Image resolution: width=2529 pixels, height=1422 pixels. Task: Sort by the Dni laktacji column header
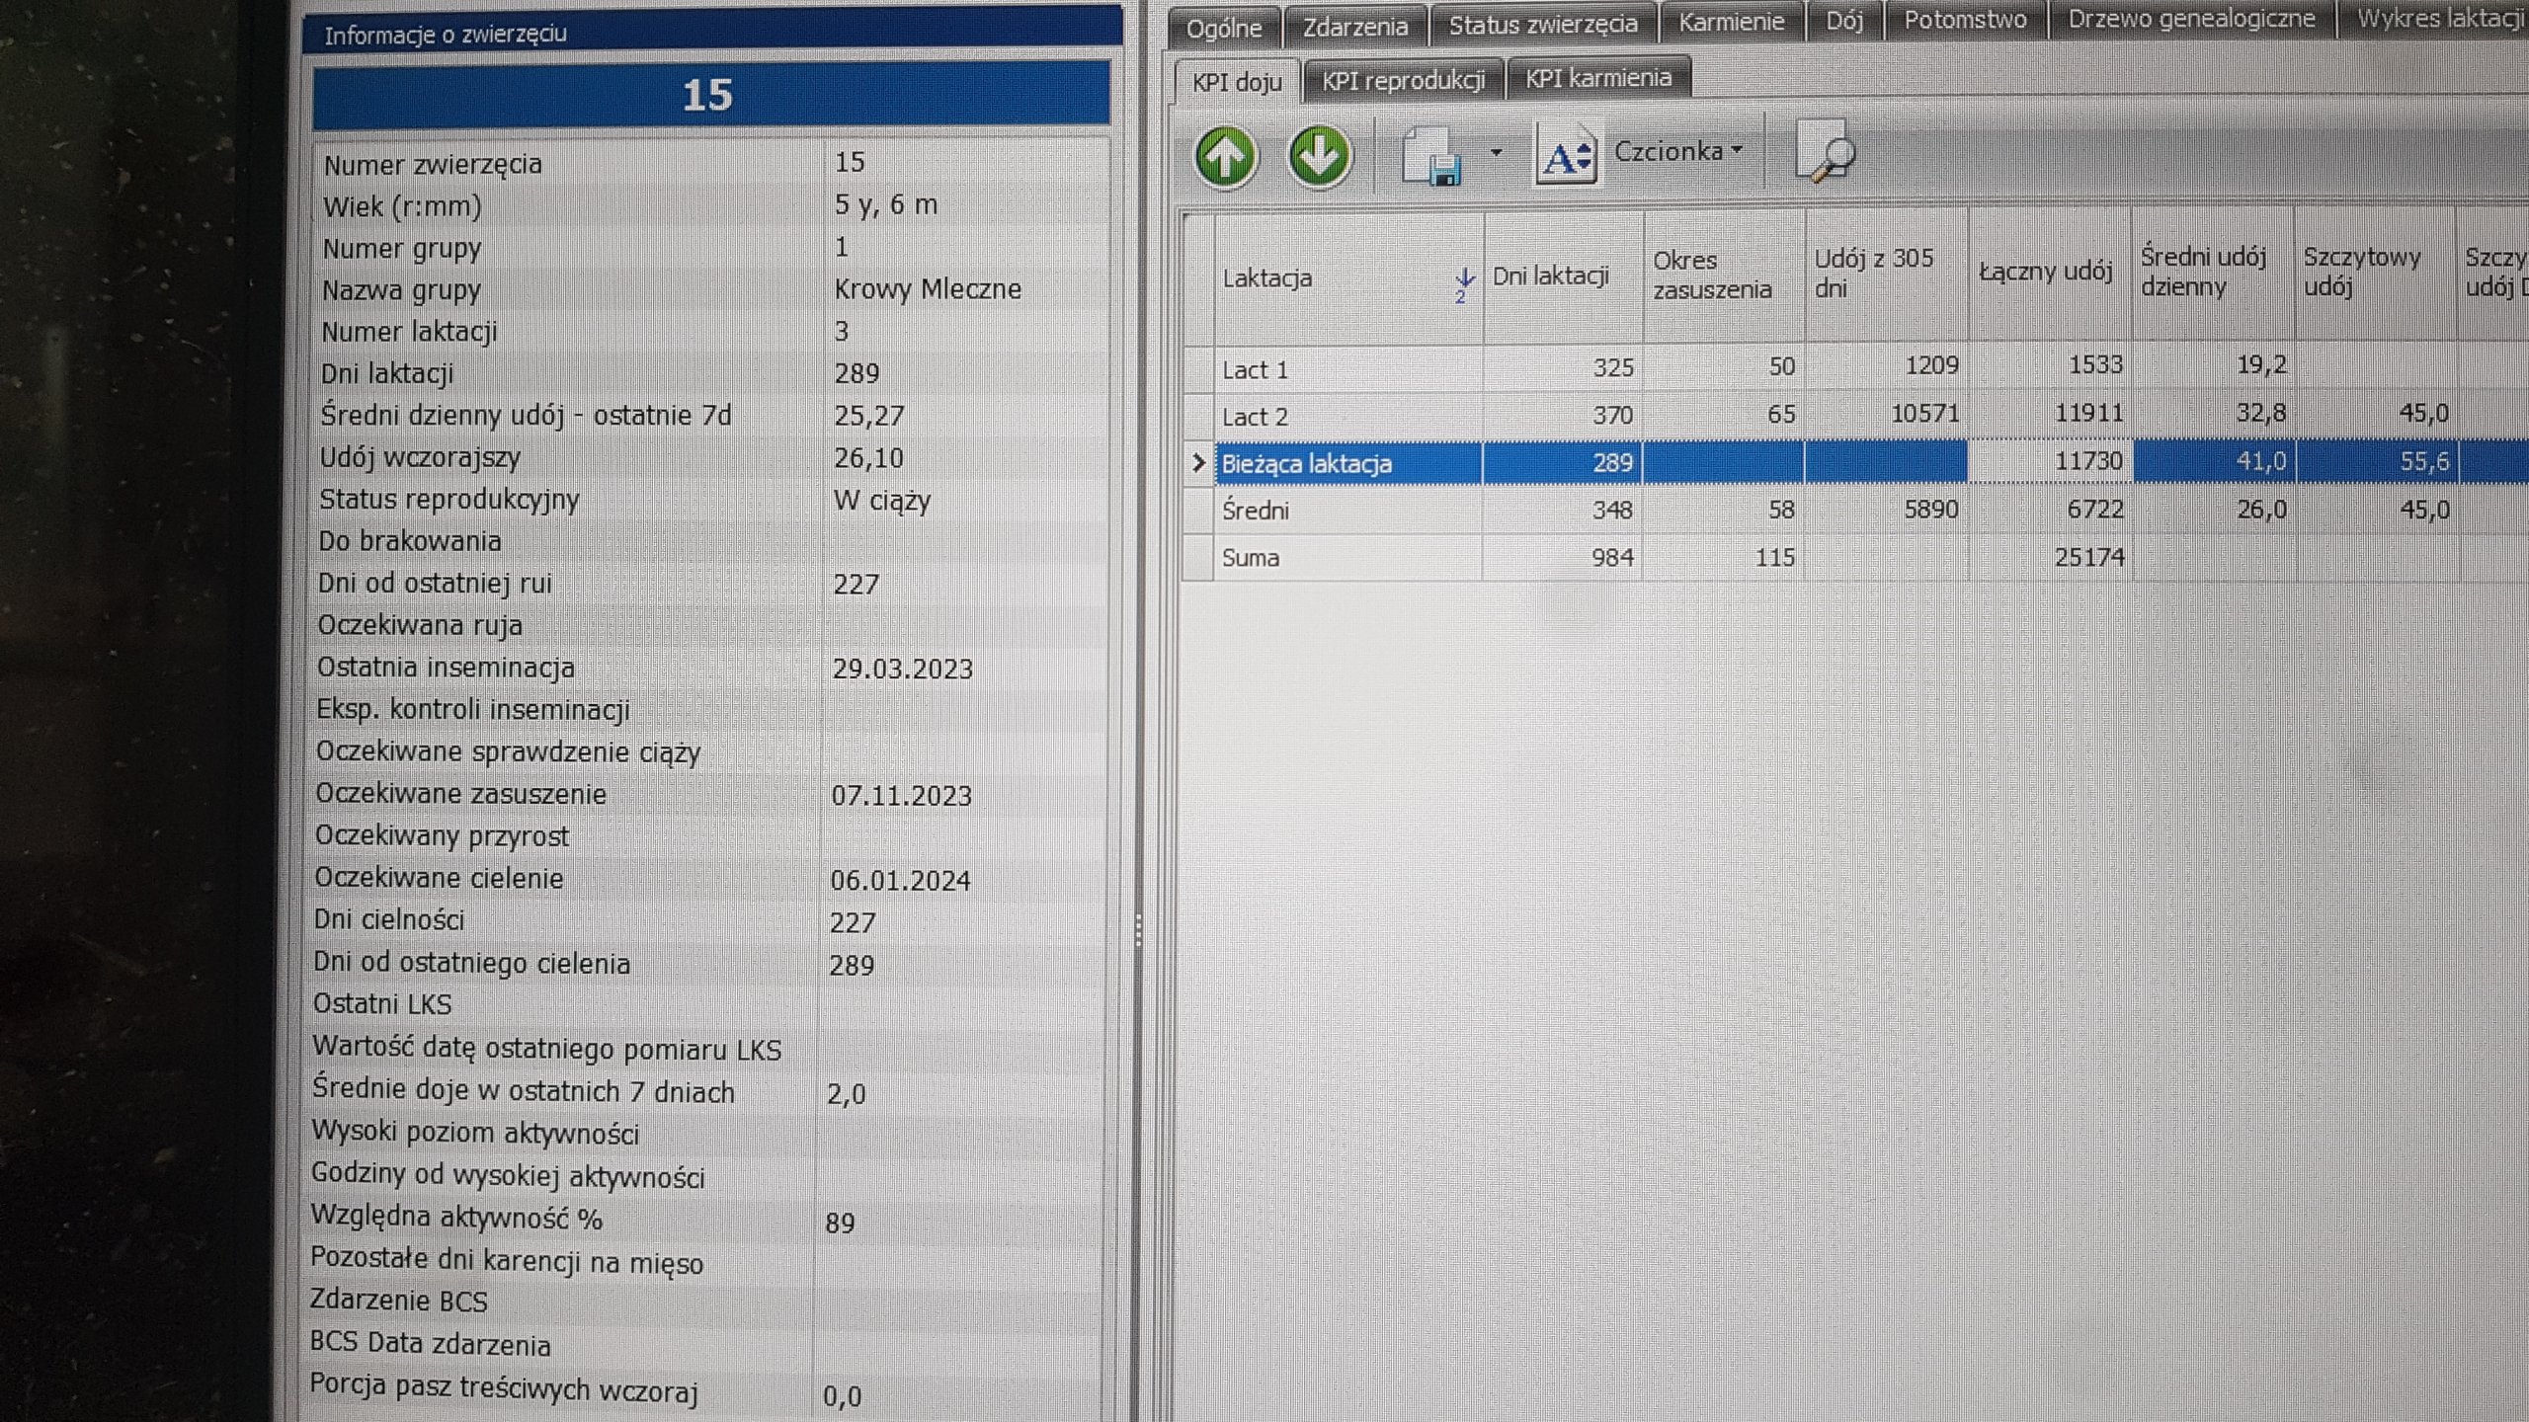click(1551, 276)
